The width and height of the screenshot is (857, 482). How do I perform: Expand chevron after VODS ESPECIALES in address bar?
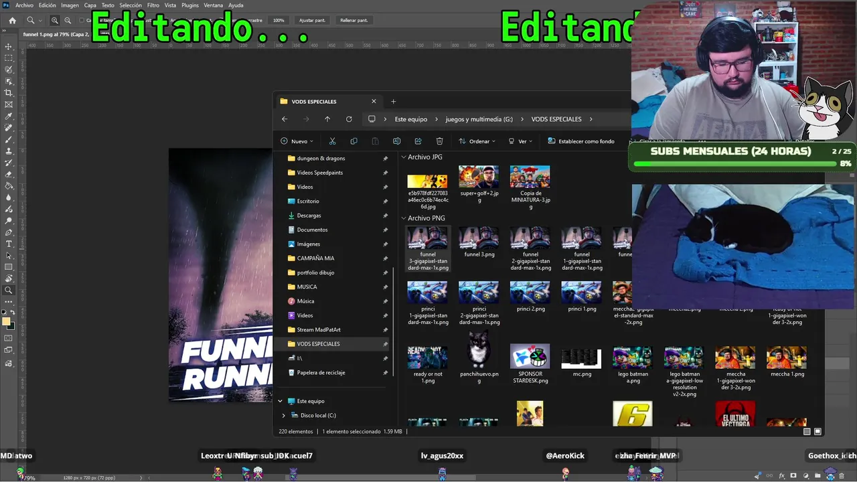(591, 119)
